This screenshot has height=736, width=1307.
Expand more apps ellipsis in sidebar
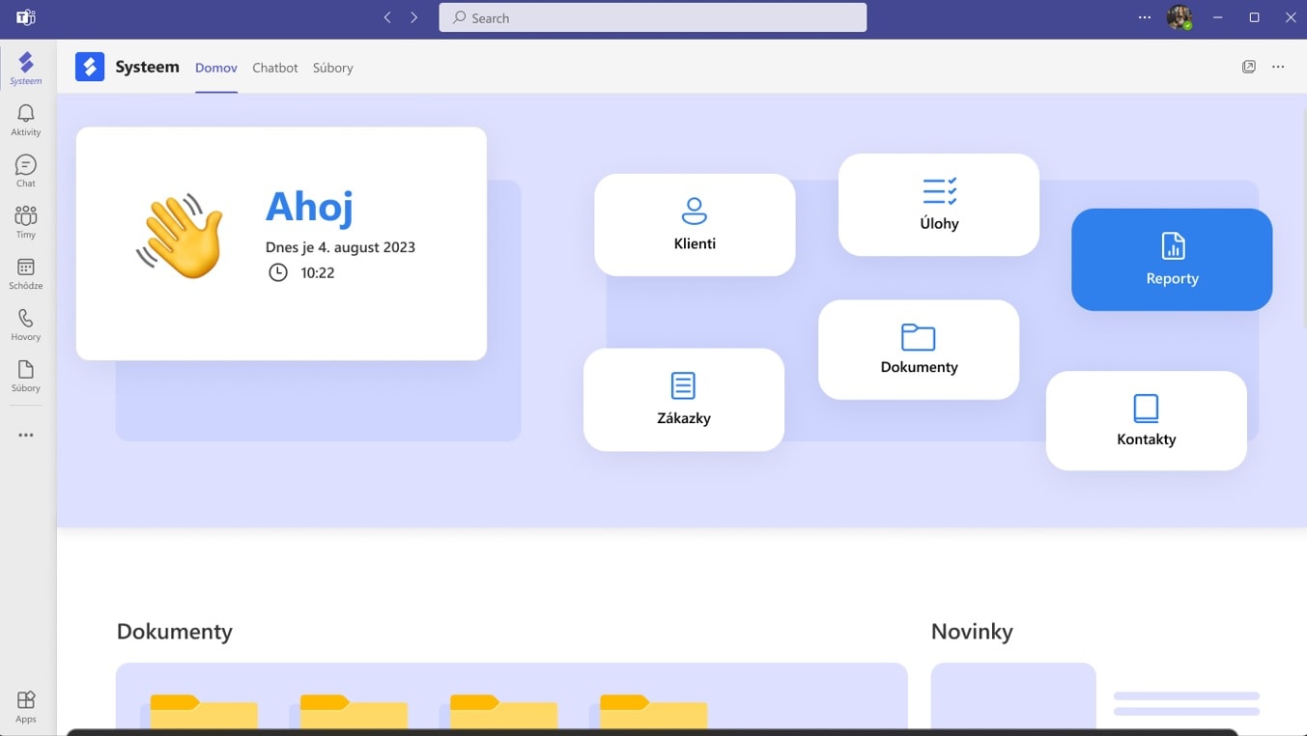point(26,436)
